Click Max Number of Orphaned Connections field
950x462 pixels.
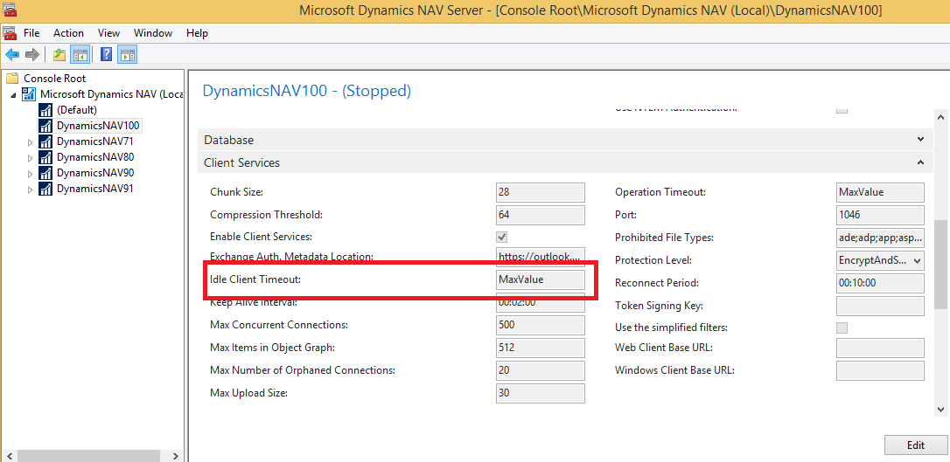(x=541, y=370)
